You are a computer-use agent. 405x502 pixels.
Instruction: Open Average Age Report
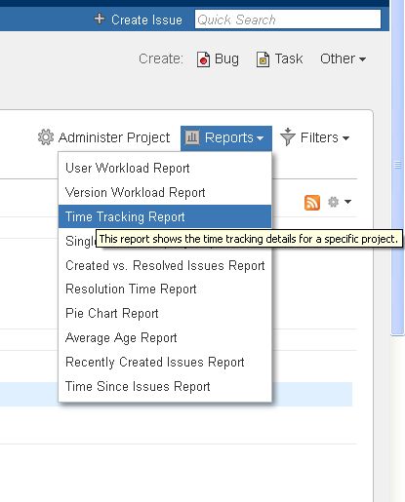pyautogui.click(x=165, y=338)
